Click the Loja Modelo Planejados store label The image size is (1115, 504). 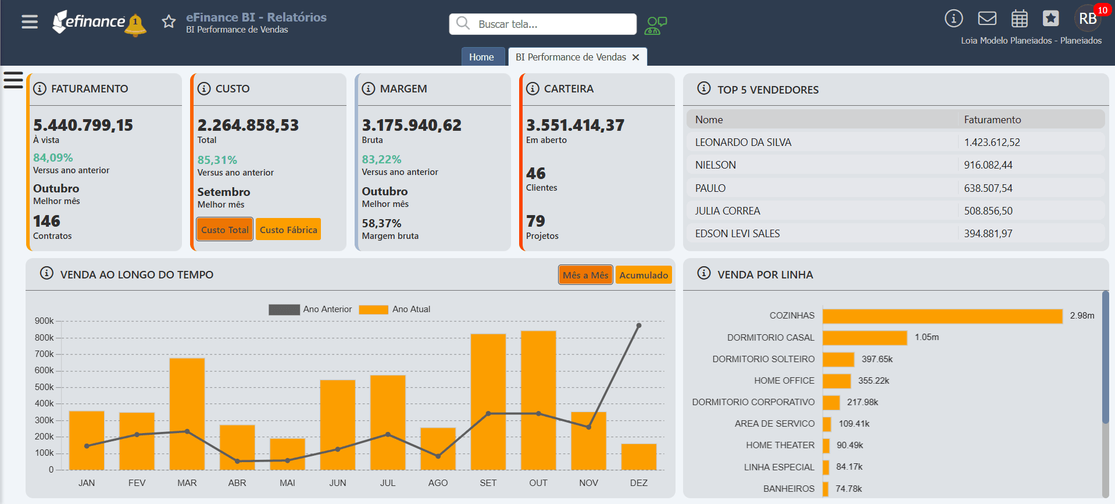coord(1031,41)
